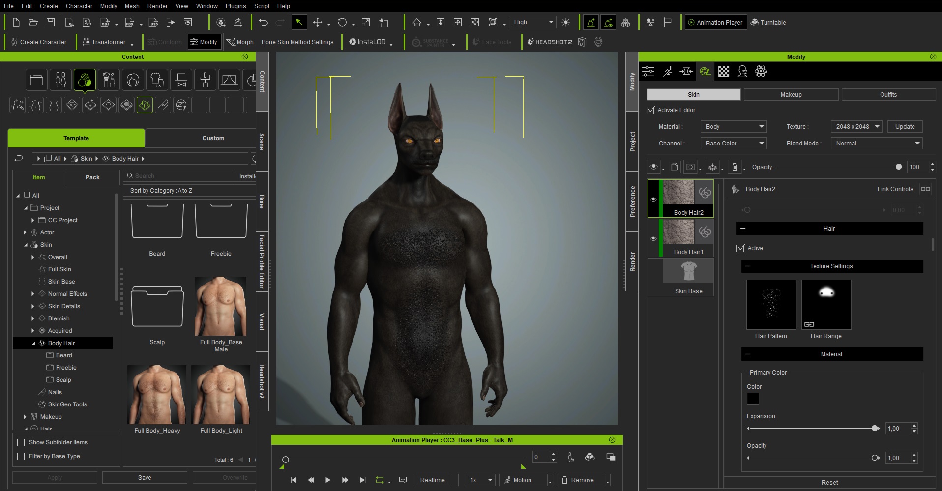Viewport: 942px width, 491px height.
Task: Toggle the Link Controls icon
Action: click(x=925, y=189)
